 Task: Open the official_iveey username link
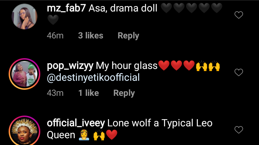point(76,123)
